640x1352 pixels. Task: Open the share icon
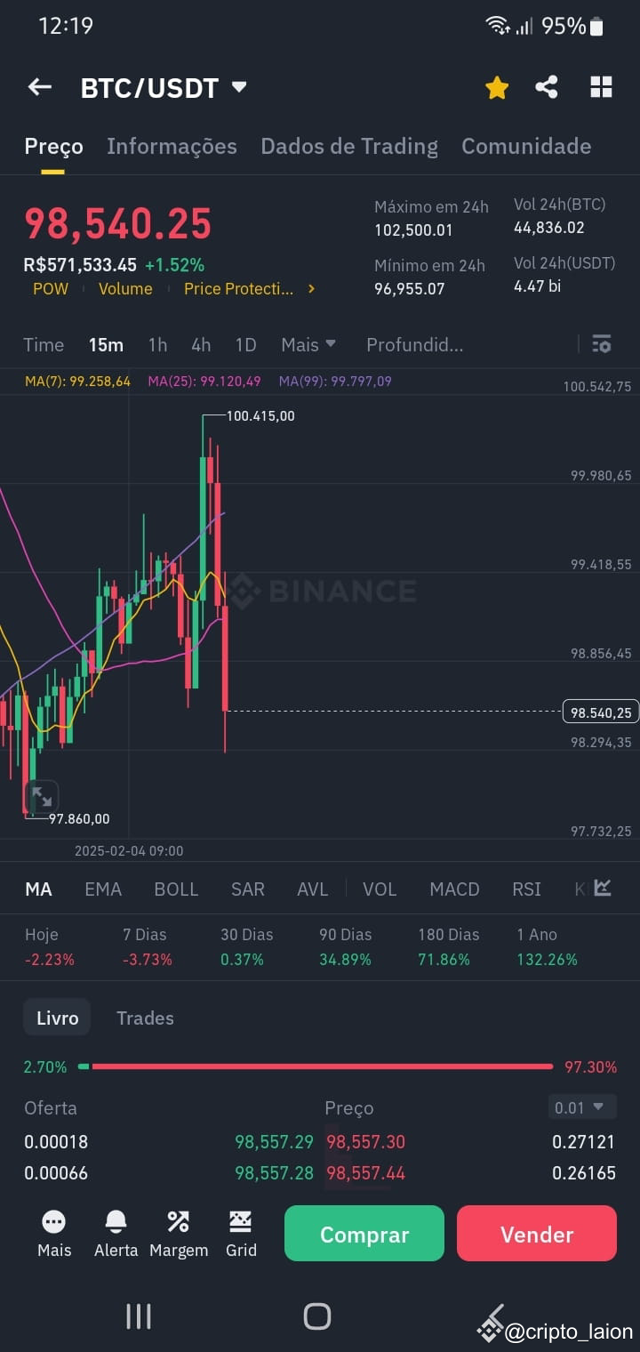pyautogui.click(x=547, y=87)
